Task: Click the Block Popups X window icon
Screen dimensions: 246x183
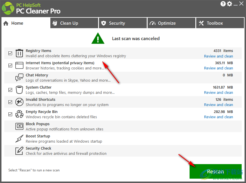Action: click(19, 126)
